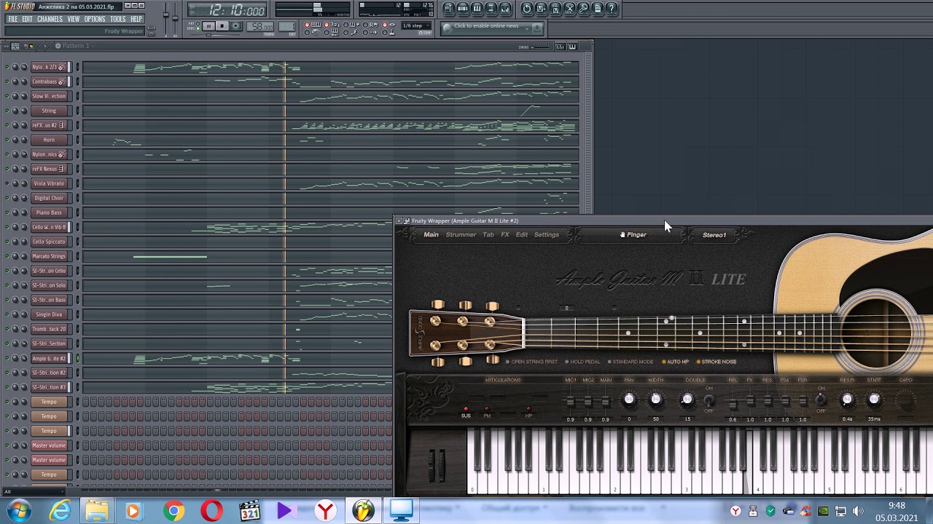The image size is (933, 524).
Task: Open the FILE menu
Action: coord(13,19)
